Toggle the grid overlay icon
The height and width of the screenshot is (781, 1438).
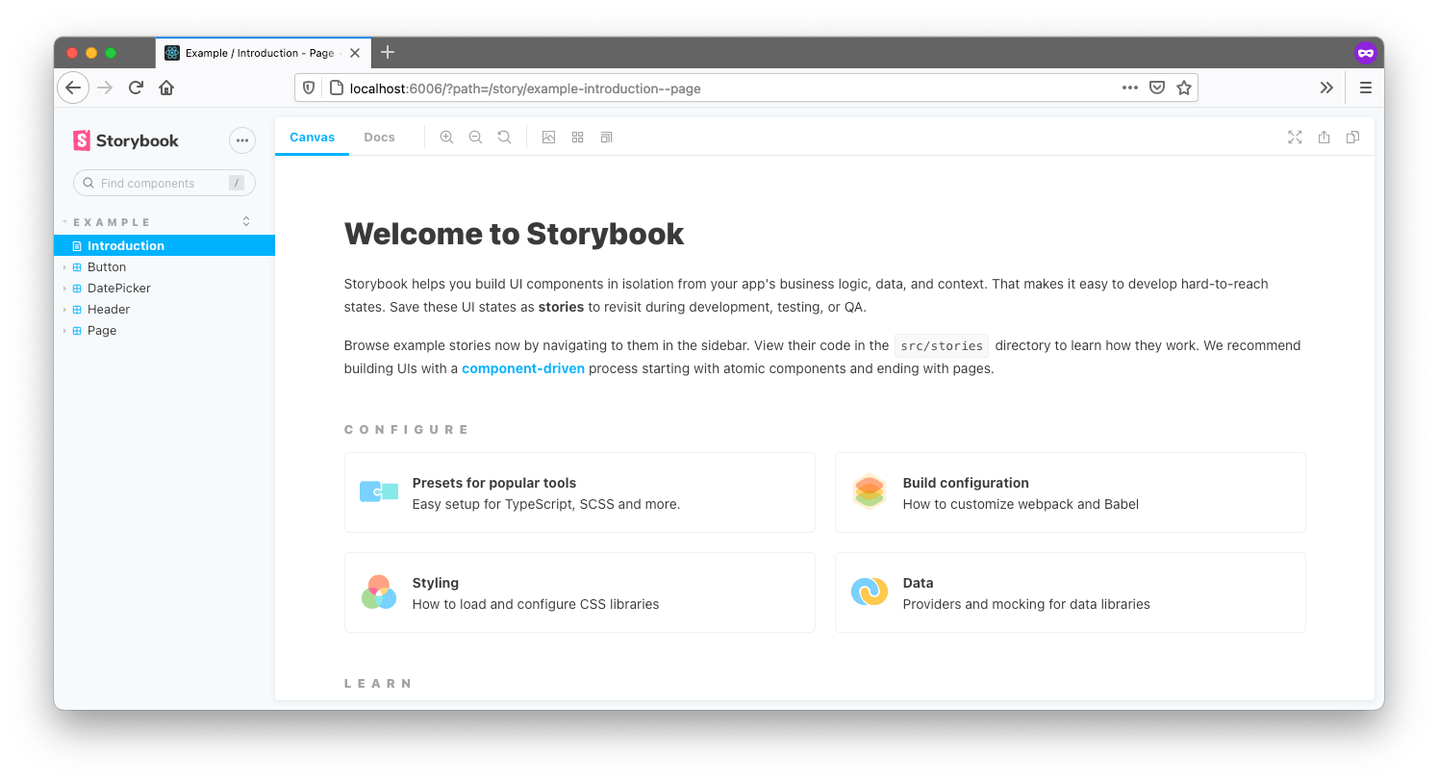pyautogui.click(x=577, y=138)
